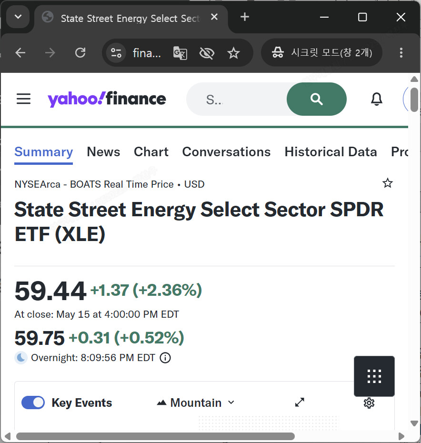The height and width of the screenshot is (443, 421).
Task: Switch to the Conversations tab
Action: (226, 152)
